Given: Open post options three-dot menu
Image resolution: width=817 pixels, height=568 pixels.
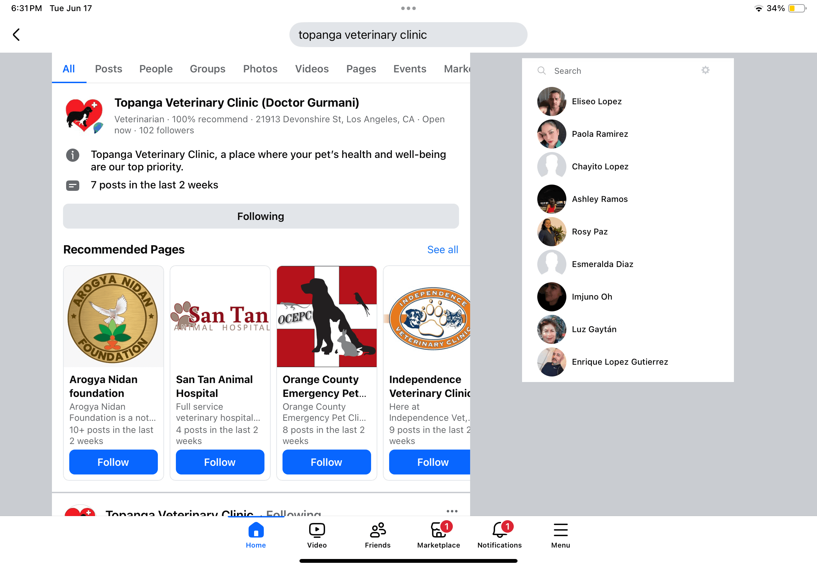Looking at the screenshot, I should click(x=452, y=511).
